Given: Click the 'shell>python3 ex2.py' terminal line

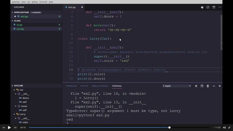Looking at the screenshot, I should coord(88,115).
